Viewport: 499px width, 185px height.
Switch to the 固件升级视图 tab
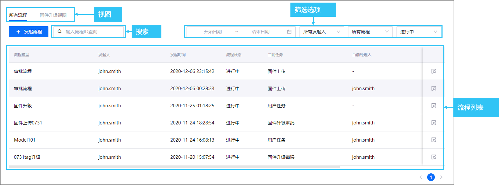(x=53, y=15)
